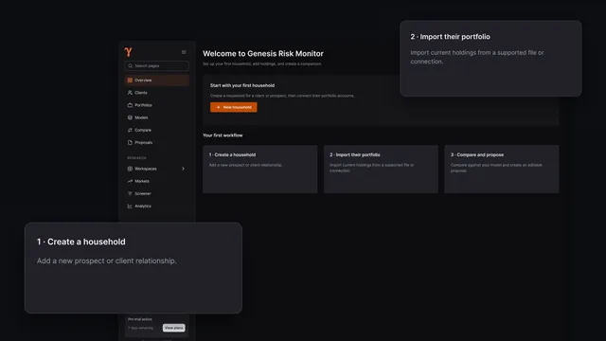Image resolution: width=606 pixels, height=341 pixels.
Task: Open the Compare page
Action: tap(156, 130)
